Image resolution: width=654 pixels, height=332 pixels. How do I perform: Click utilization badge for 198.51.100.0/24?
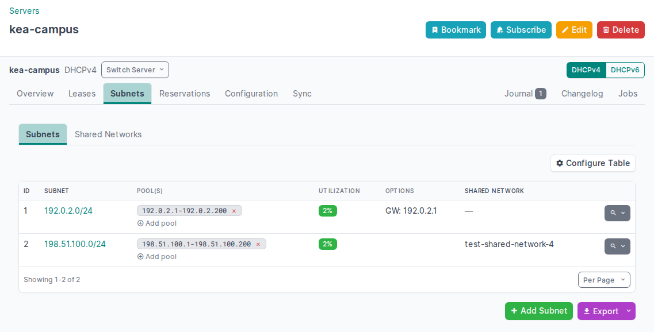point(327,244)
